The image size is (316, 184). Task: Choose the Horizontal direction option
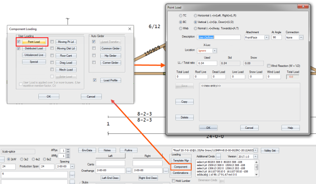[x=195, y=15]
